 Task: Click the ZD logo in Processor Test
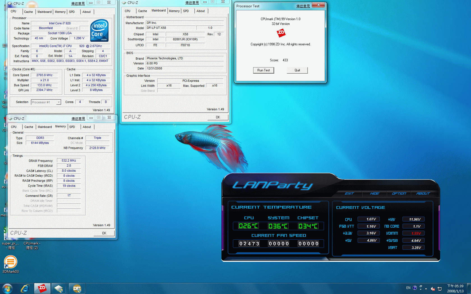click(281, 33)
